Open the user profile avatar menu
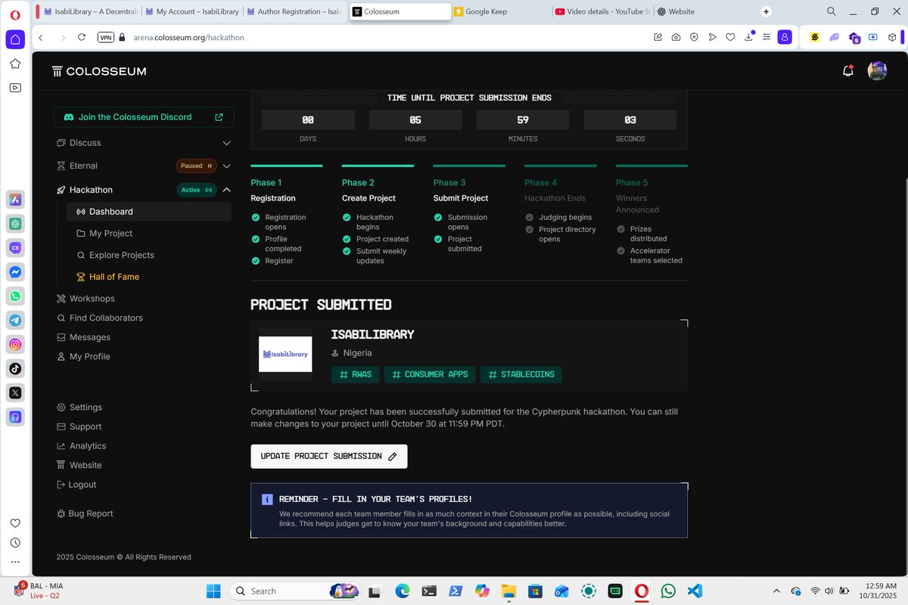 coord(877,71)
